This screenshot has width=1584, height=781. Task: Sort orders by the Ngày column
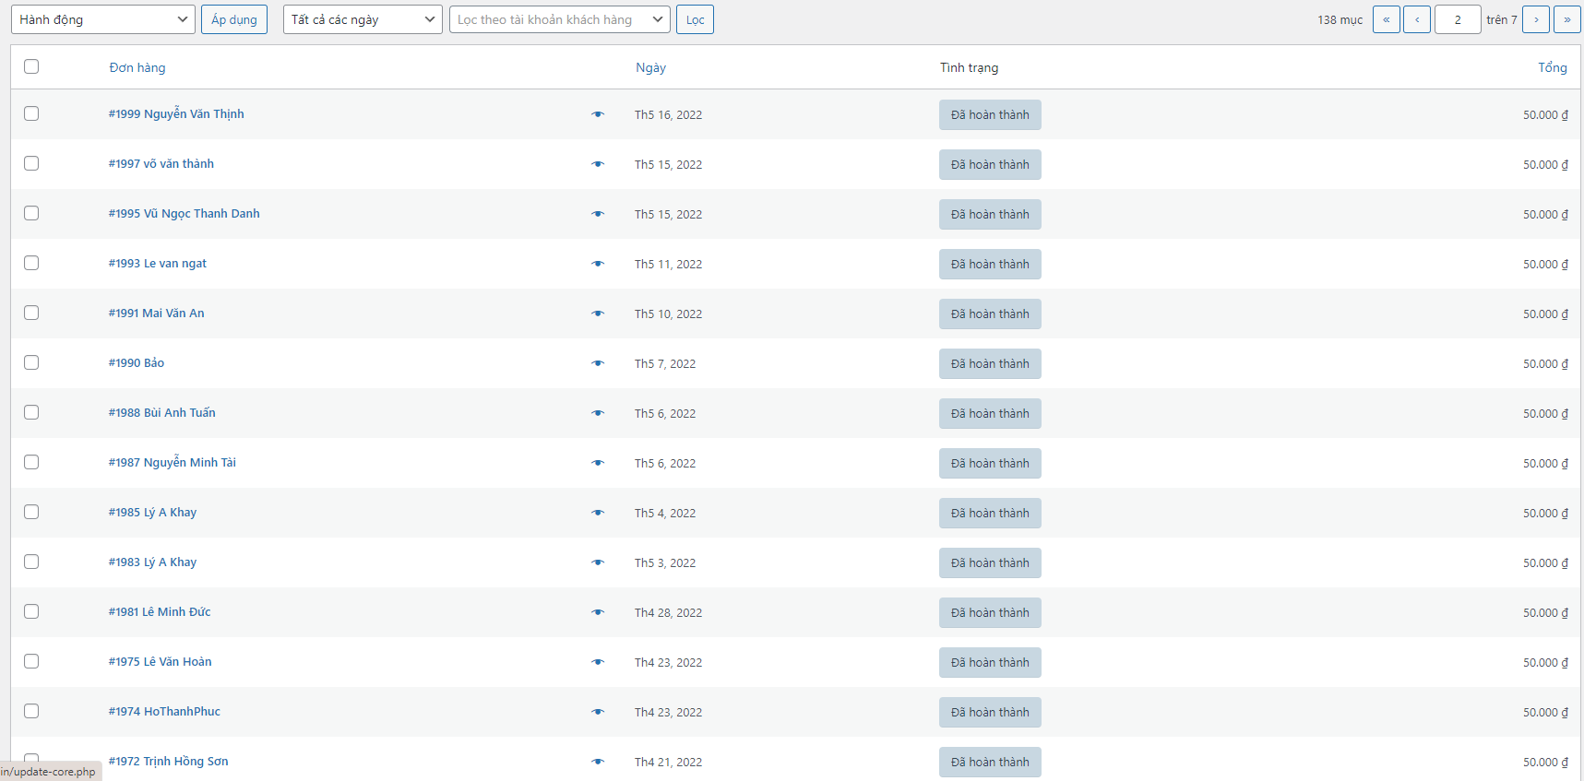click(x=650, y=67)
